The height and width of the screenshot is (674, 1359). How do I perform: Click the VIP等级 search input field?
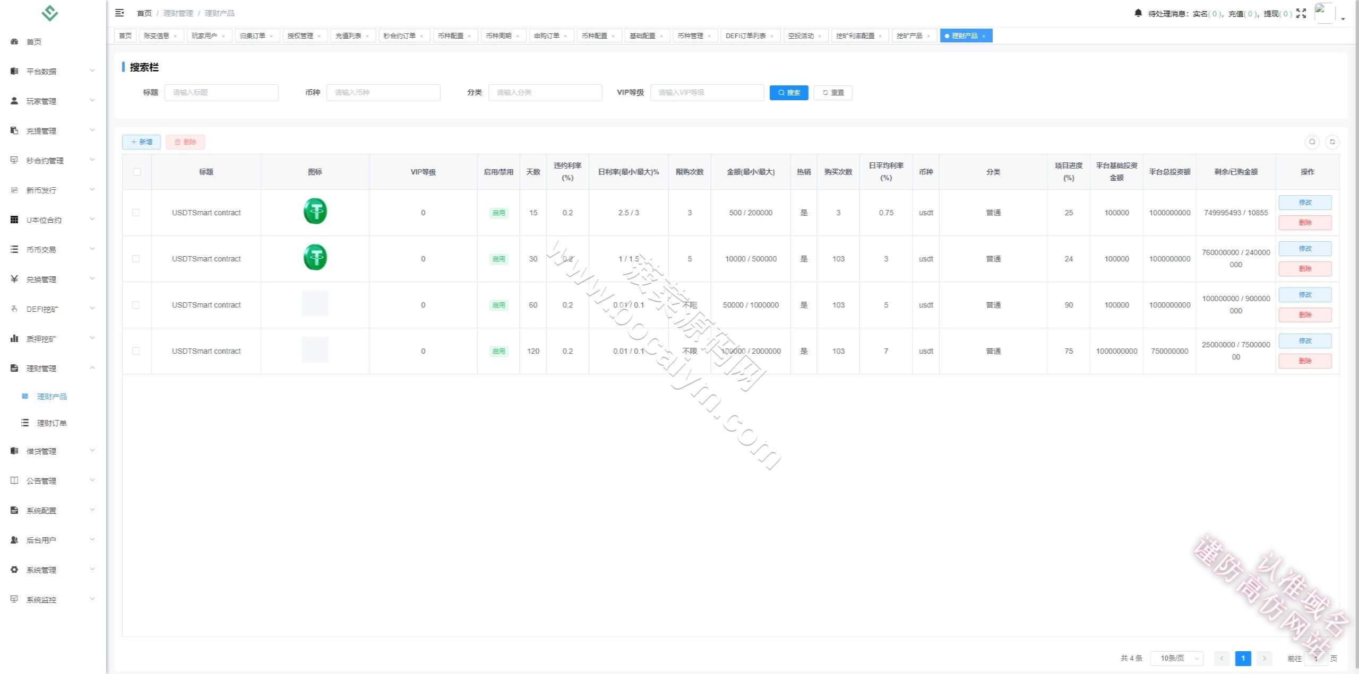coord(707,93)
